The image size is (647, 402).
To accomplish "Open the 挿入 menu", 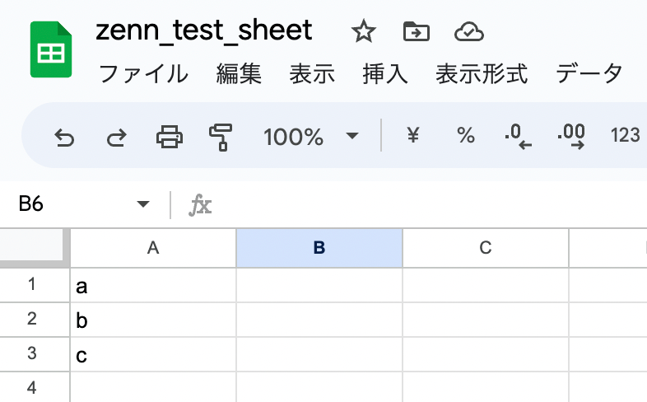I will coord(385,75).
